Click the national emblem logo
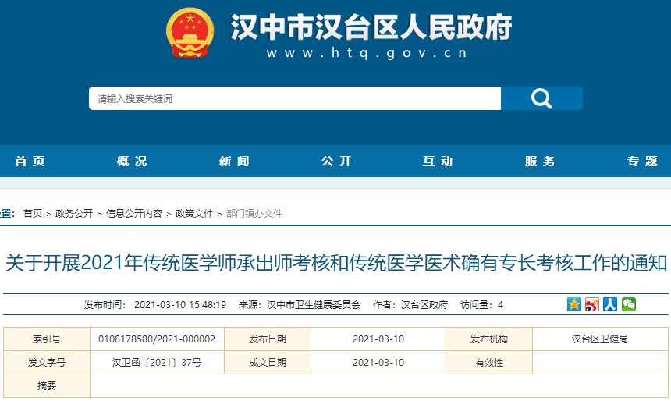Viewport: 671px width, 401px height. 190,33
